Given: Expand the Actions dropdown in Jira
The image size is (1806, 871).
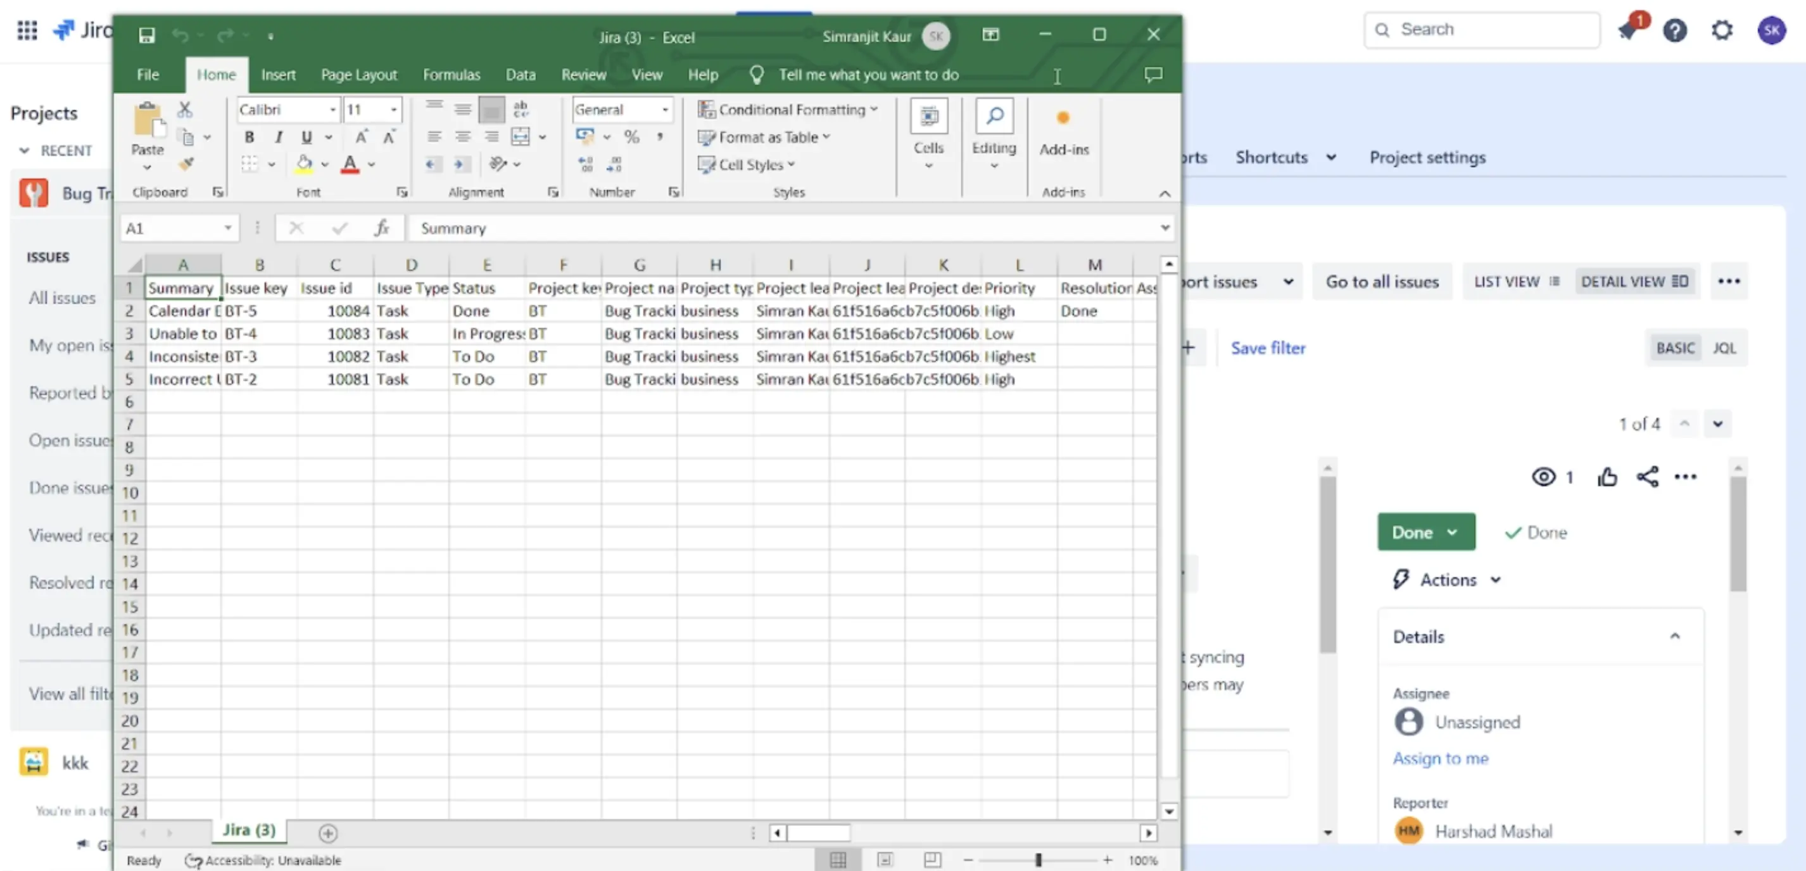Looking at the screenshot, I should click(1448, 580).
